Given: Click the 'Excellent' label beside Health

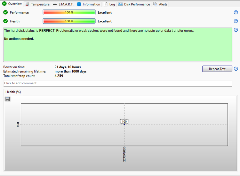Looking at the screenshot, I should click(105, 21).
